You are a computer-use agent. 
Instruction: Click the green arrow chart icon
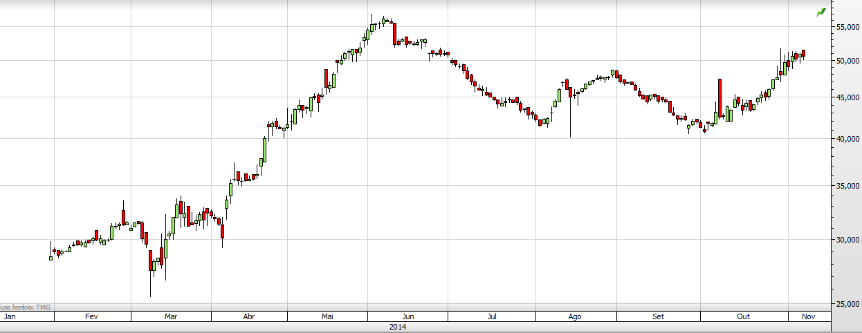821,12
